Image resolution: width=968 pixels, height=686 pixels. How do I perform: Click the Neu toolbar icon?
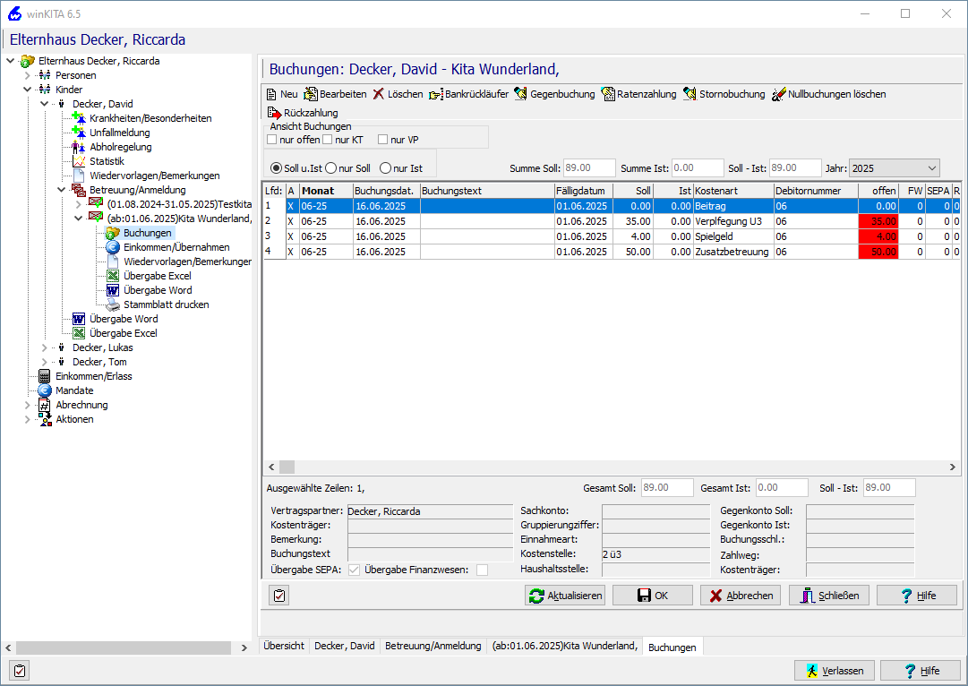click(272, 94)
